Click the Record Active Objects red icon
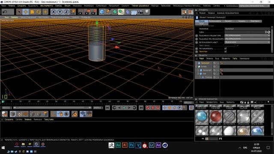Image resolution: width=274 pixels, height=154 pixels. click(x=148, y=108)
